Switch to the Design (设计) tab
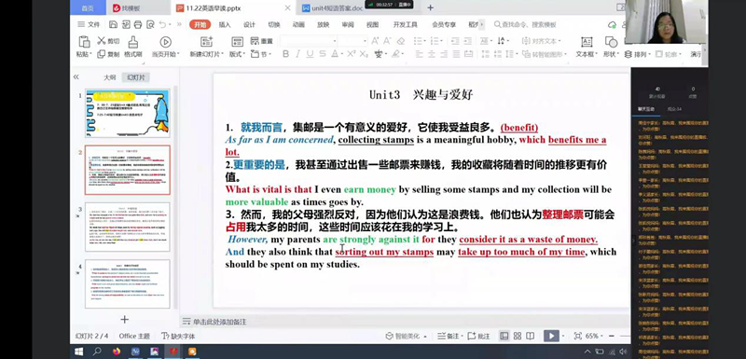Image resolution: width=746 pixels, height=359 pixels. click(249, 25)
